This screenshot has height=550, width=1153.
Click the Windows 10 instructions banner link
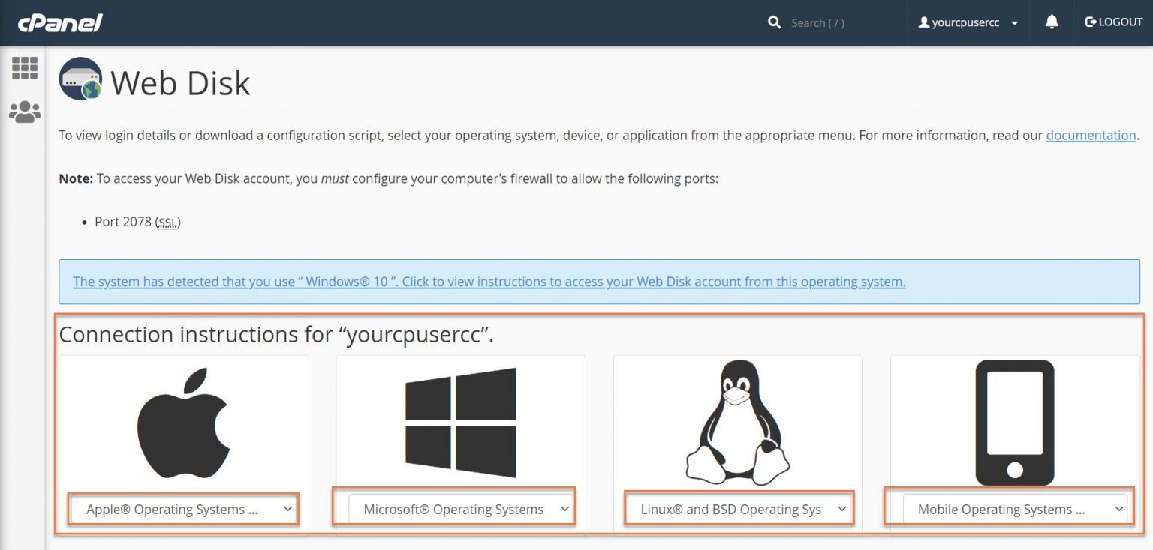click(x=488, y=282)
